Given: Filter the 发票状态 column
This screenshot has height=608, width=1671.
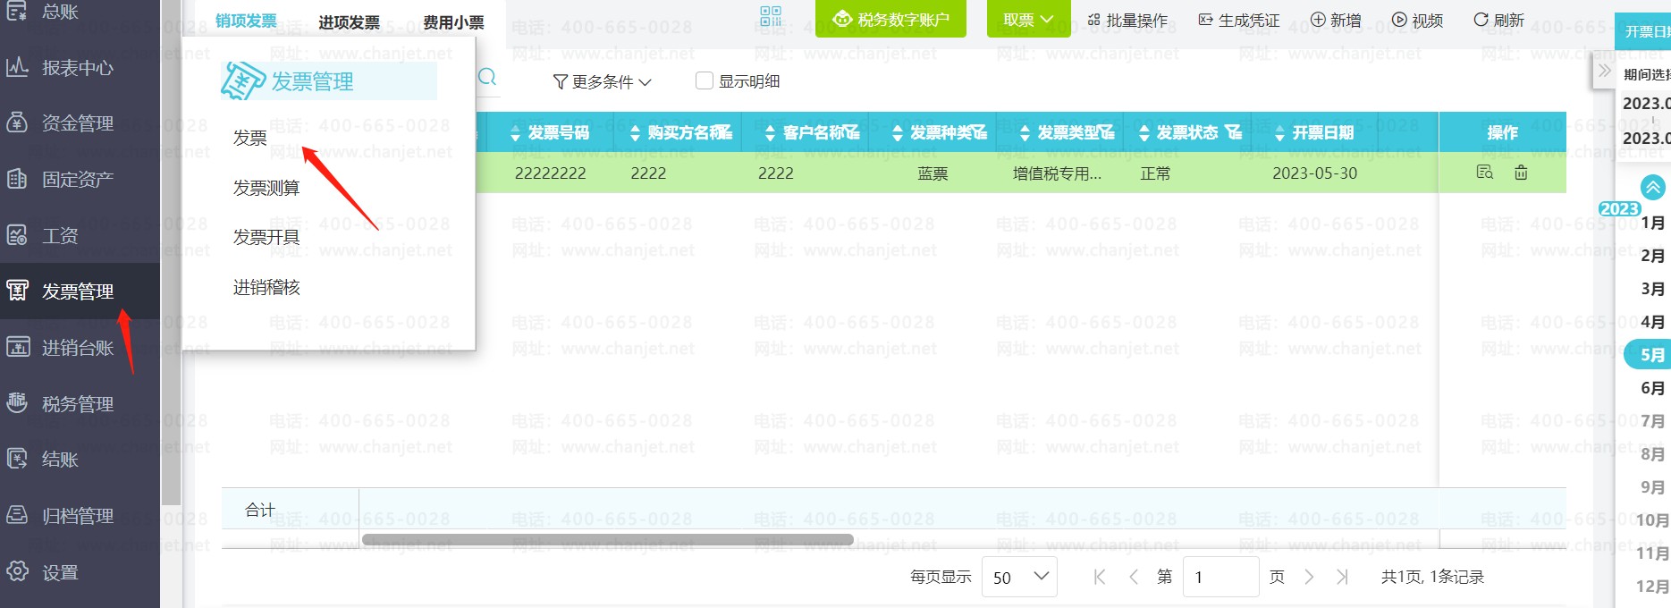Looking at the screenshot, I should coord(1234,132).
